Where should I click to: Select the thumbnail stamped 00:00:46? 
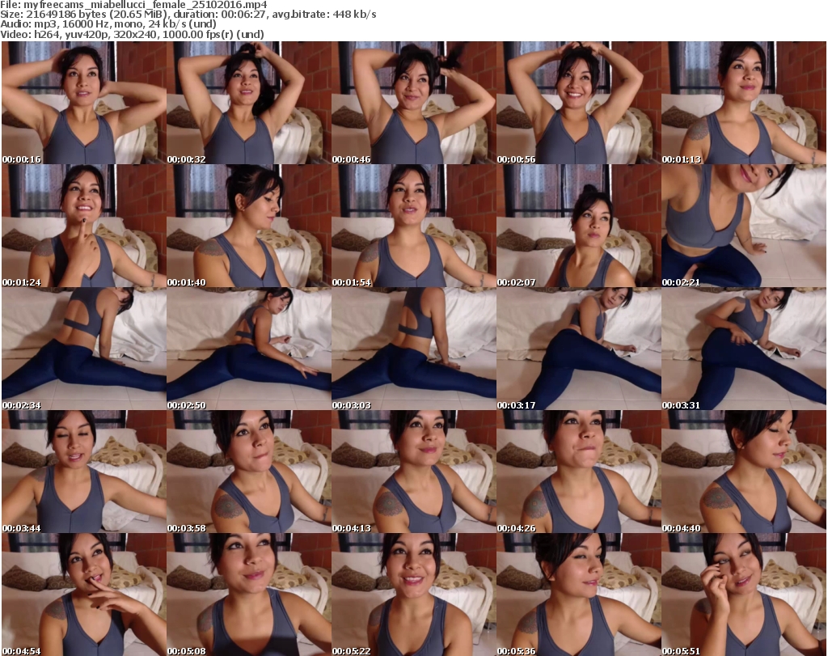pos(413,103)
